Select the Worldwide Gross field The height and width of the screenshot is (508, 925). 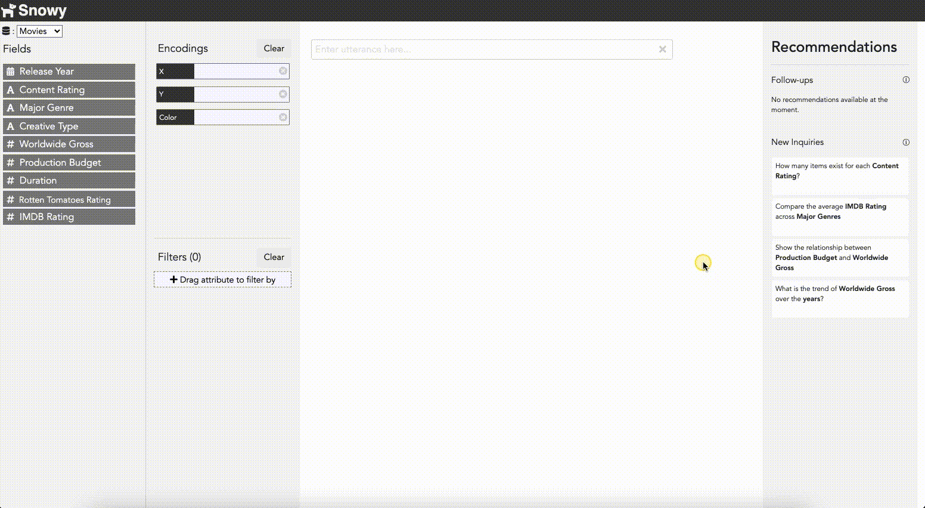(x=69, y=144)
